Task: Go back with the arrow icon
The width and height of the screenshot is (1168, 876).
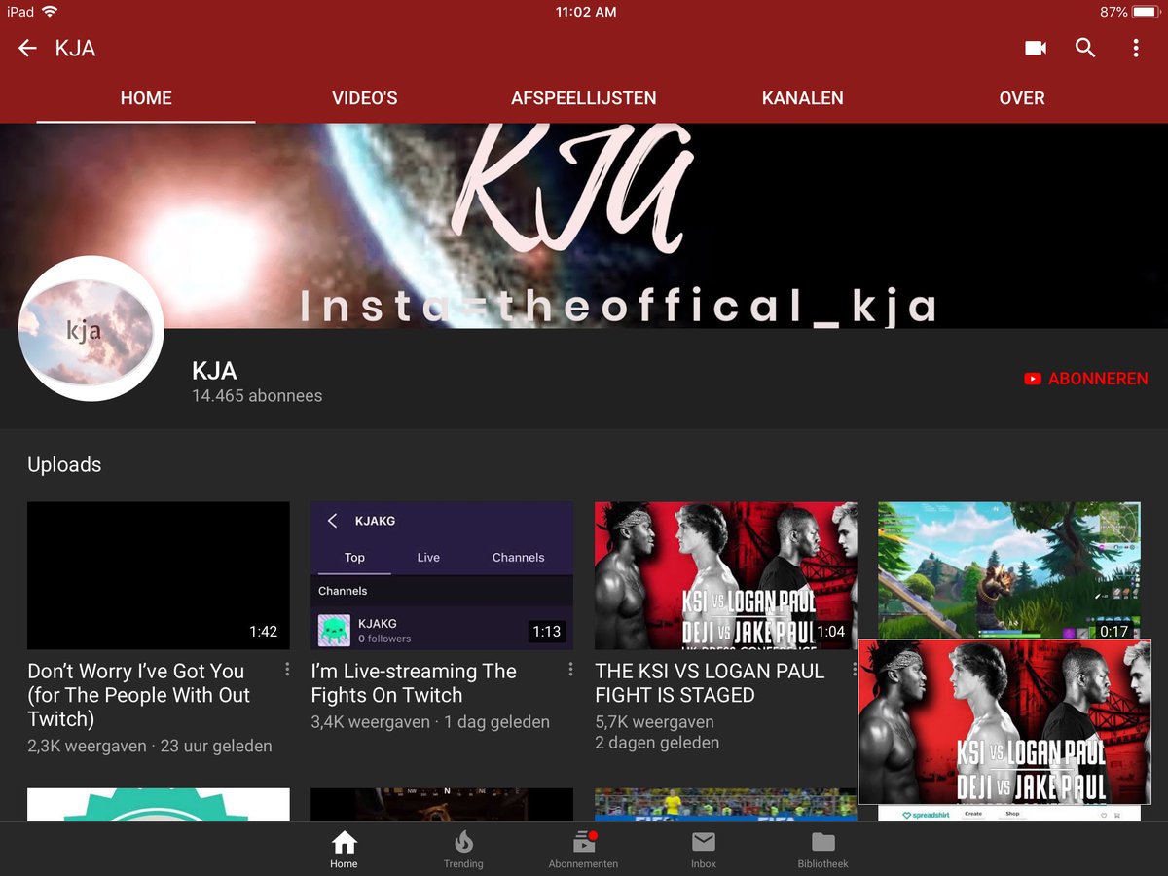Action: (x=27, y=48)
